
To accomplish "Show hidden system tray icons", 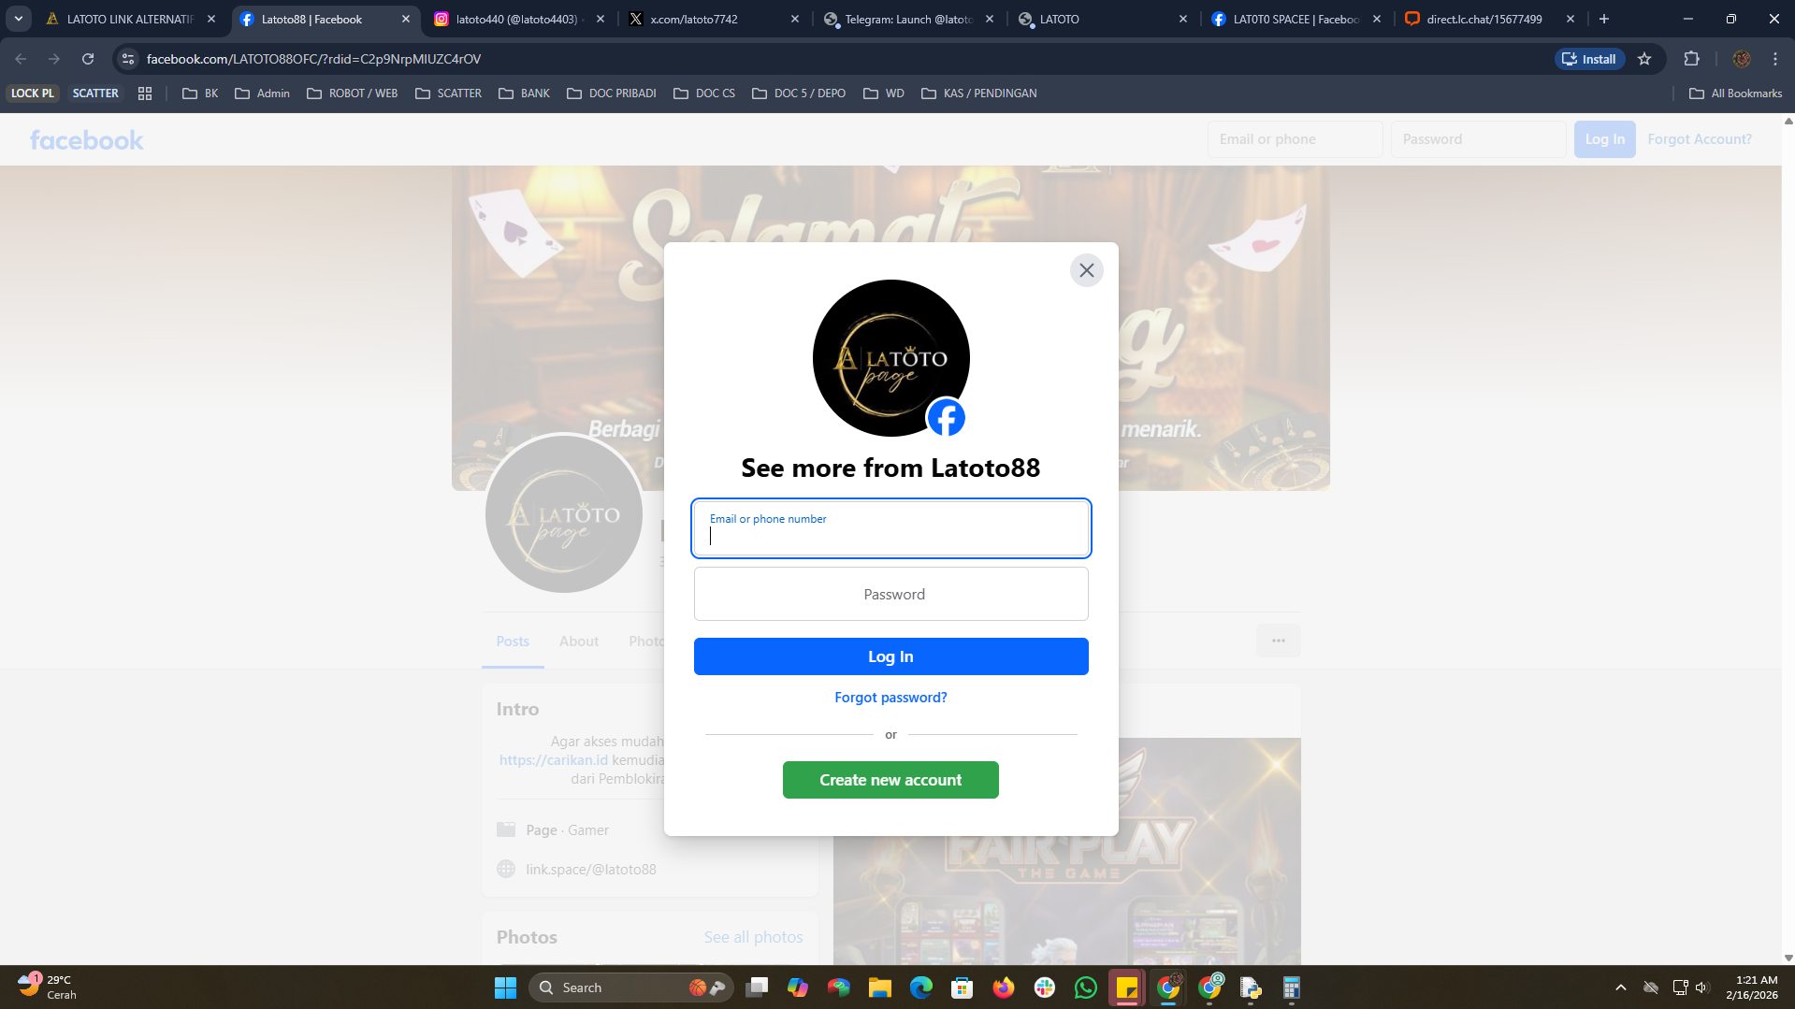I will pos(1620,987).
